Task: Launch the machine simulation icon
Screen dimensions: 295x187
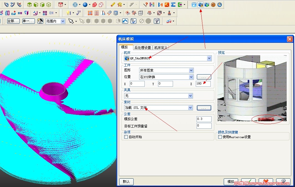Action: pyautogui.click(x=200, y=5)
